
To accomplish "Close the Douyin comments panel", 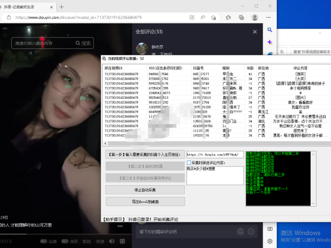I will pos(255,32).
